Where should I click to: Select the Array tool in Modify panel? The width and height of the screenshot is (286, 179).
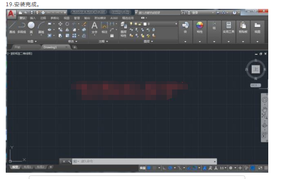pyautogui.click(x=74, y=35)
